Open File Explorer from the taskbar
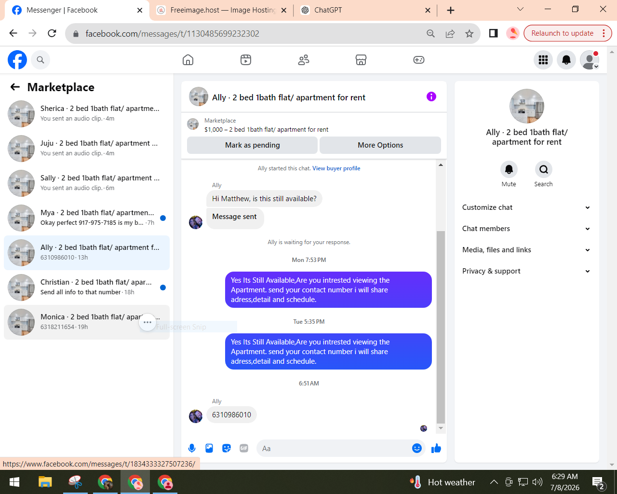This screenshot has height=494, width=617. click(45, 482)
